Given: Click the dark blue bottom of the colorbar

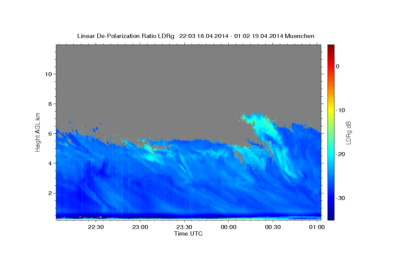Looking at the screenshot, I should (331, 216).
